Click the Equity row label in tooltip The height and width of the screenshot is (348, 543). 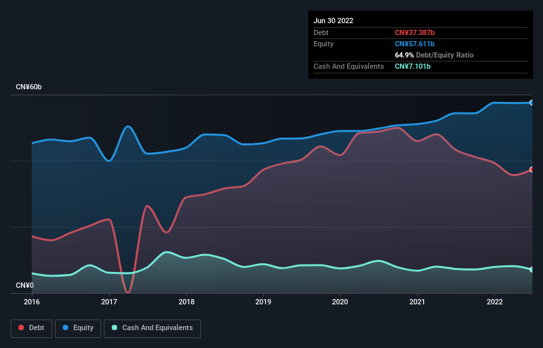click(x=323, y=44)
